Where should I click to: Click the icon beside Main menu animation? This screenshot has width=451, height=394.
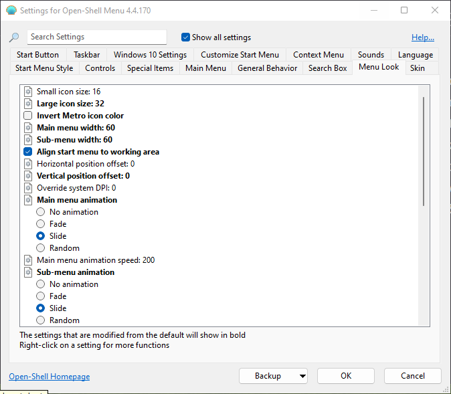[x=28, y=200]
